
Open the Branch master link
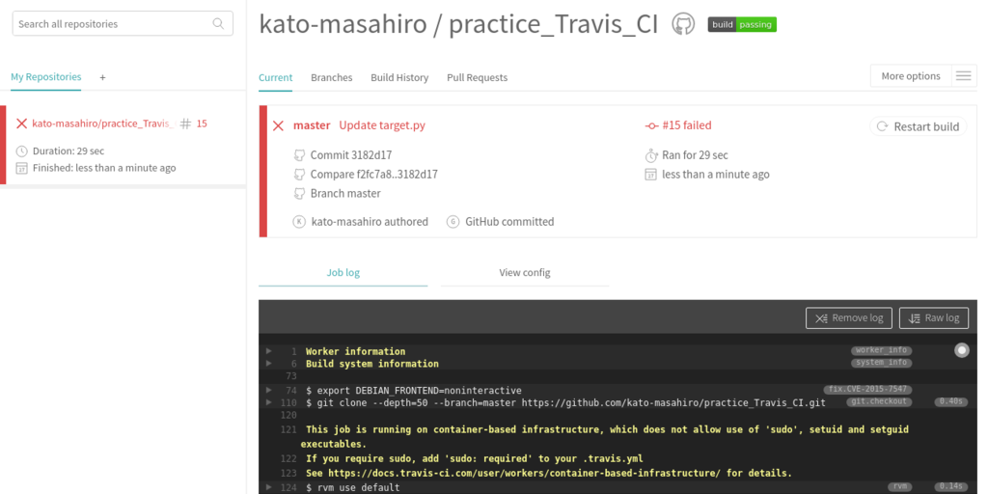(x=345, y=193)
